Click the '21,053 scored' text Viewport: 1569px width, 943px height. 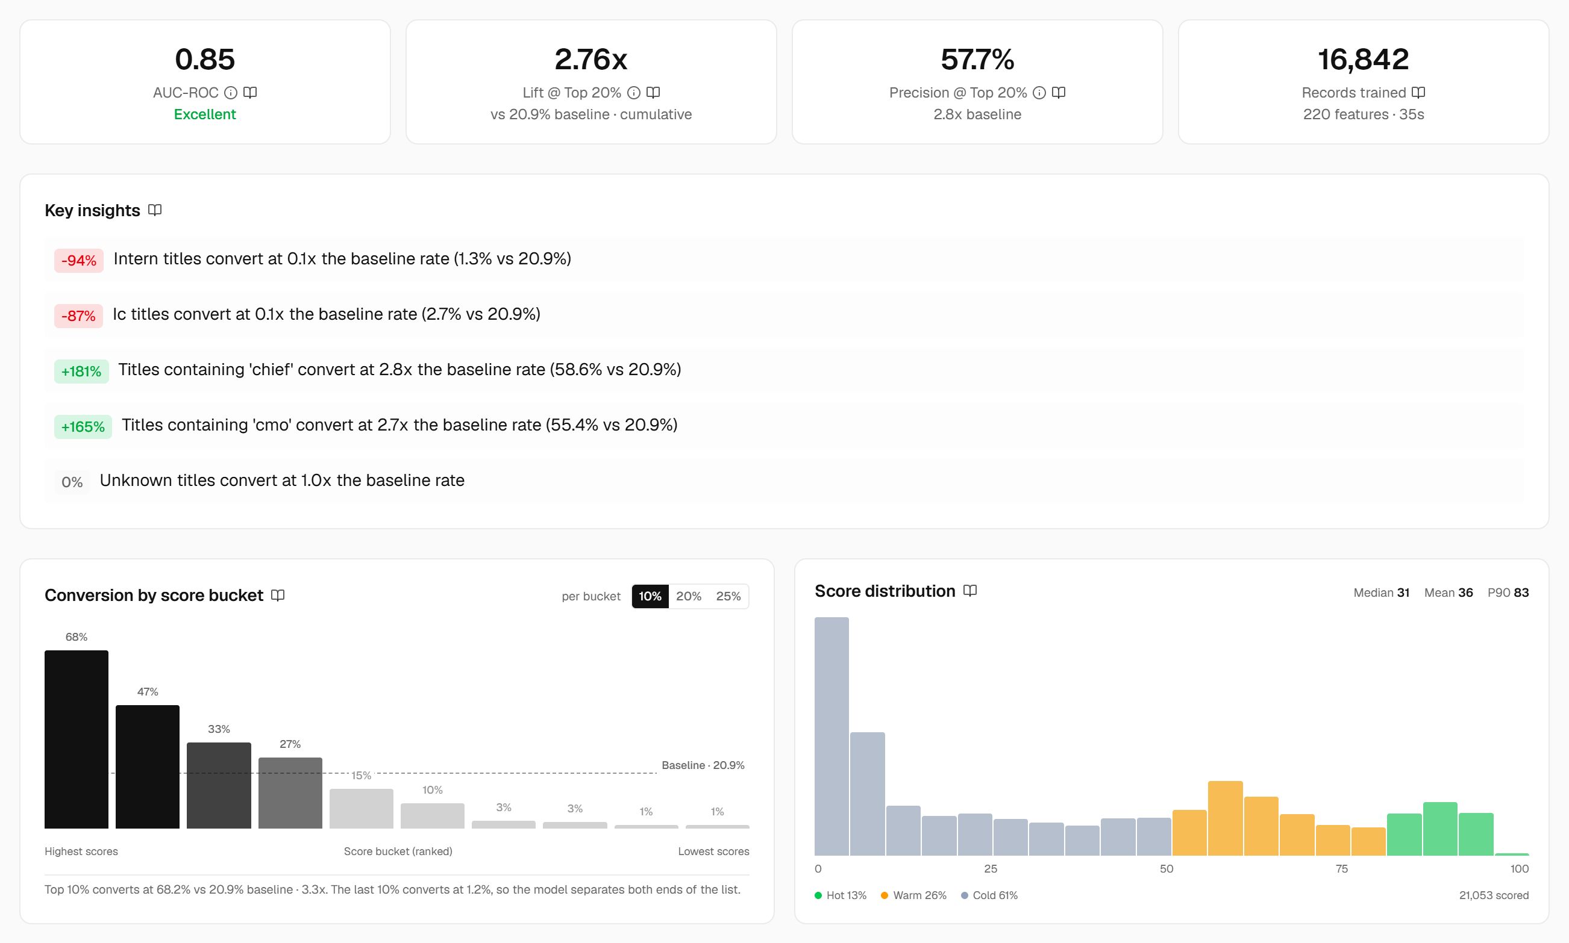point(1495,895)
